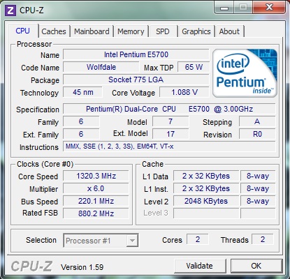
Task: Switch to the Caches tab
Action: (54, 31)
